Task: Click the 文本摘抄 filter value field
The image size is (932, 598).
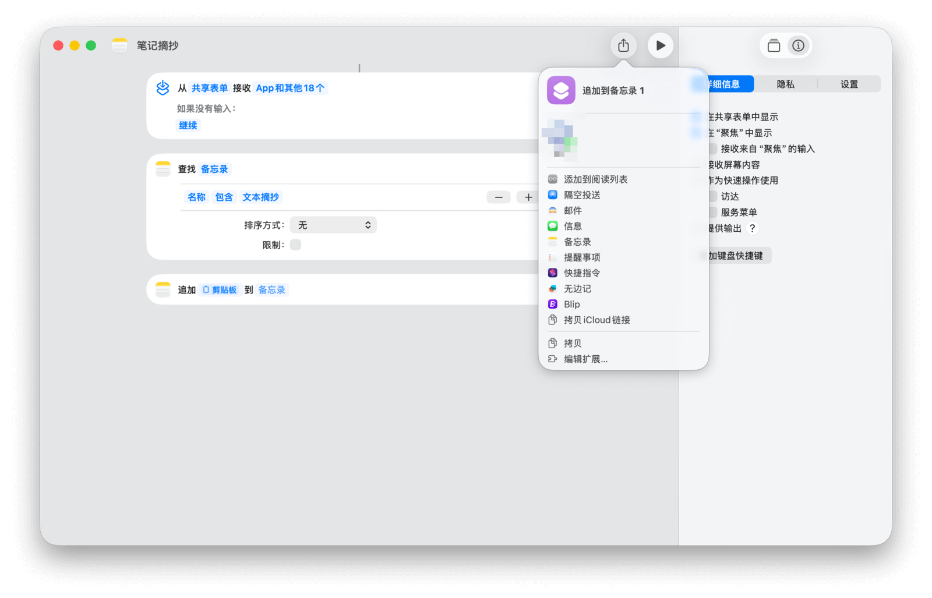Action: (x=260, y=197)
